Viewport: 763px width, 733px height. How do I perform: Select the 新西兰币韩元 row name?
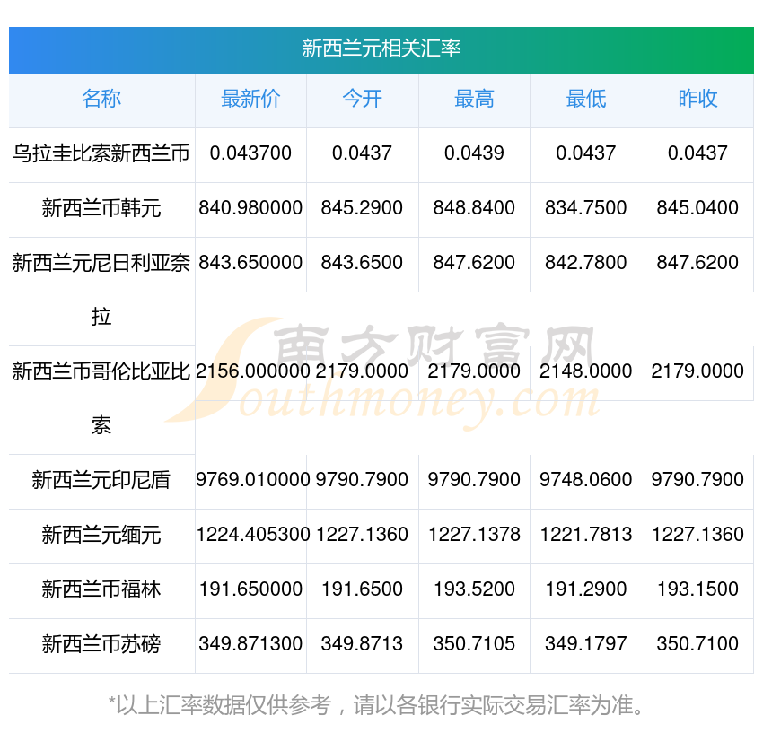click(101, 208)
